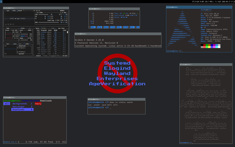This screenshot has height=147, width=235.
Task: Click the i3 workspace 1 indicator
Action: point(1,2)
